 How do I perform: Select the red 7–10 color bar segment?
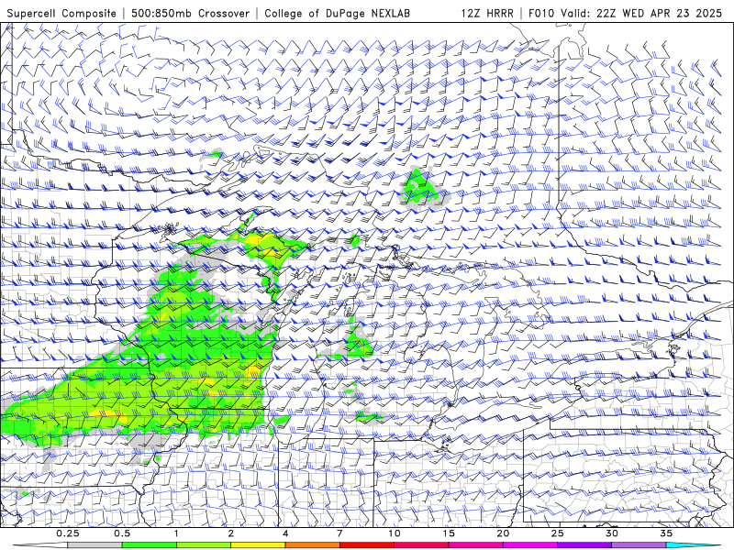coord(366,545)
